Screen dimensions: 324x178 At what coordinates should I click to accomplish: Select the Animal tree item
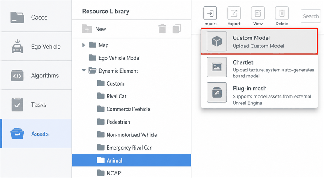[x=131, y=160]
